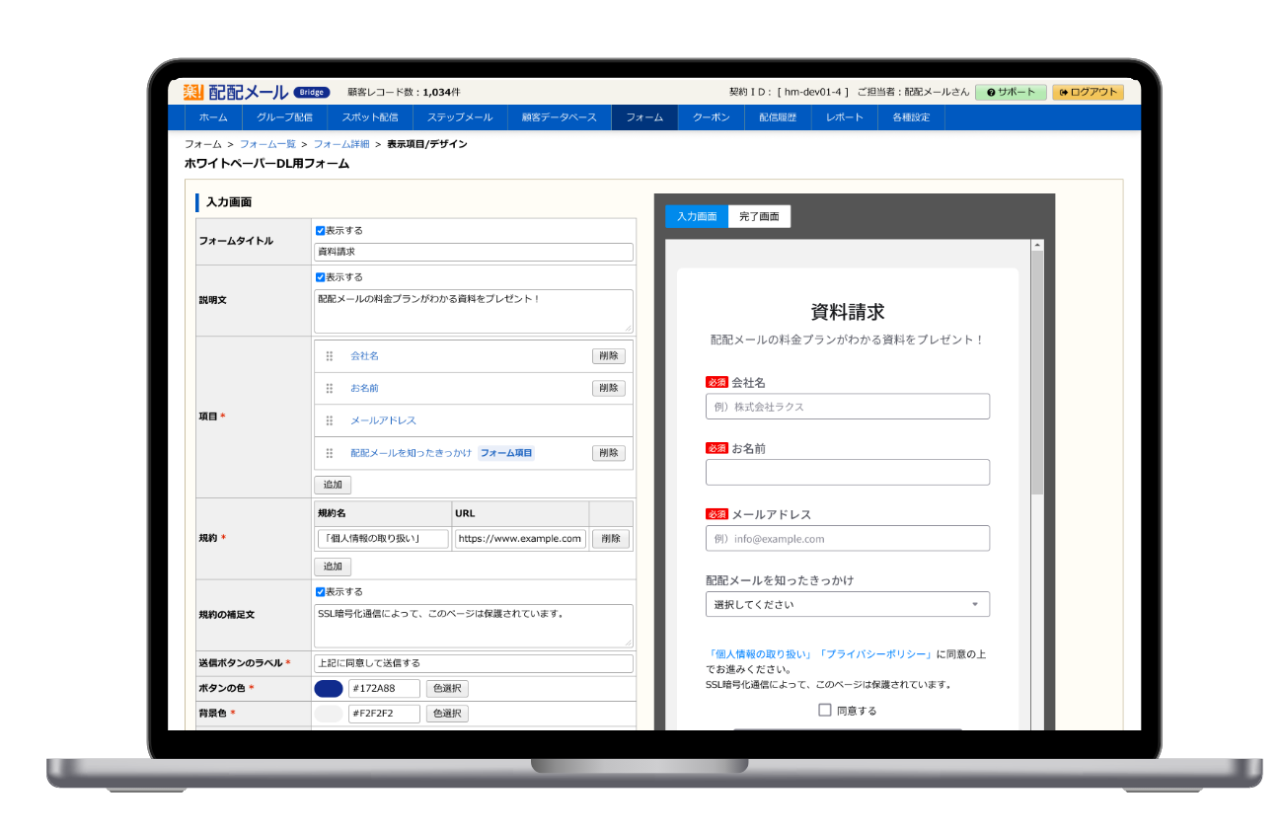Click the お名前 field in preview
This screenshot has height=834, width=1281.
coord(848,473)
